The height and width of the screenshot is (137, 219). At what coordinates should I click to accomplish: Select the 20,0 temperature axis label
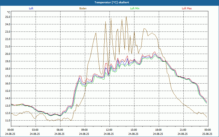coord(8,54)
